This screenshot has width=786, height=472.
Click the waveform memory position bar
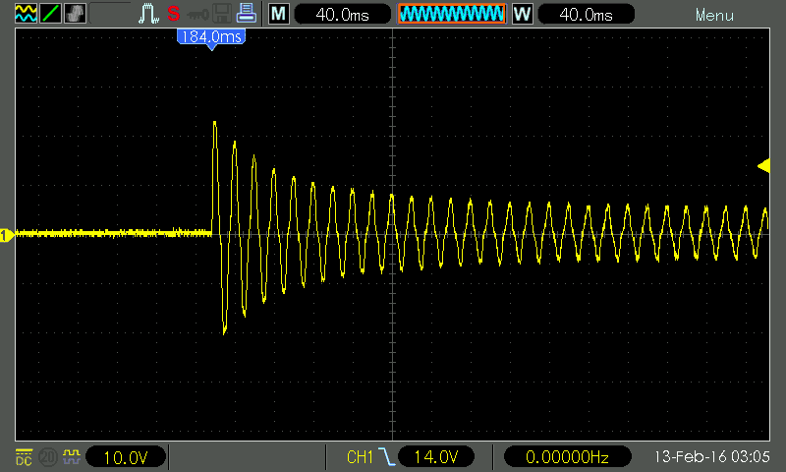pos(452,14)
